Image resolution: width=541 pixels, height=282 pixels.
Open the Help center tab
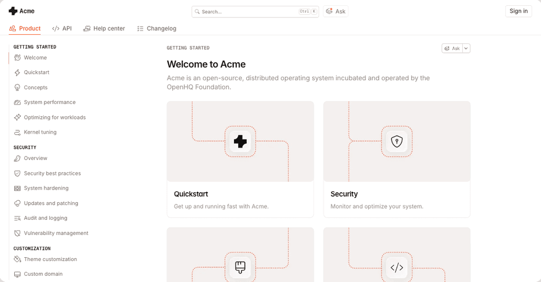104,29
